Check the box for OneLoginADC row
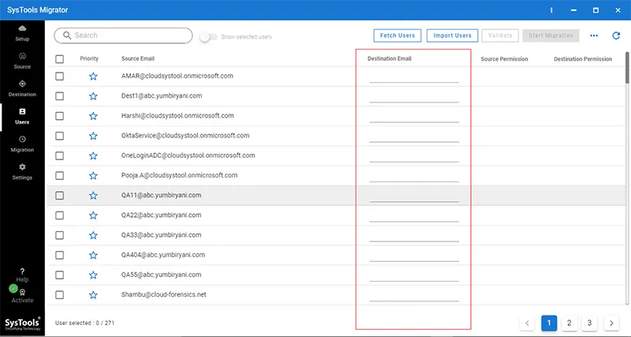Screen dimensions: 631x337 pos(60,155)
